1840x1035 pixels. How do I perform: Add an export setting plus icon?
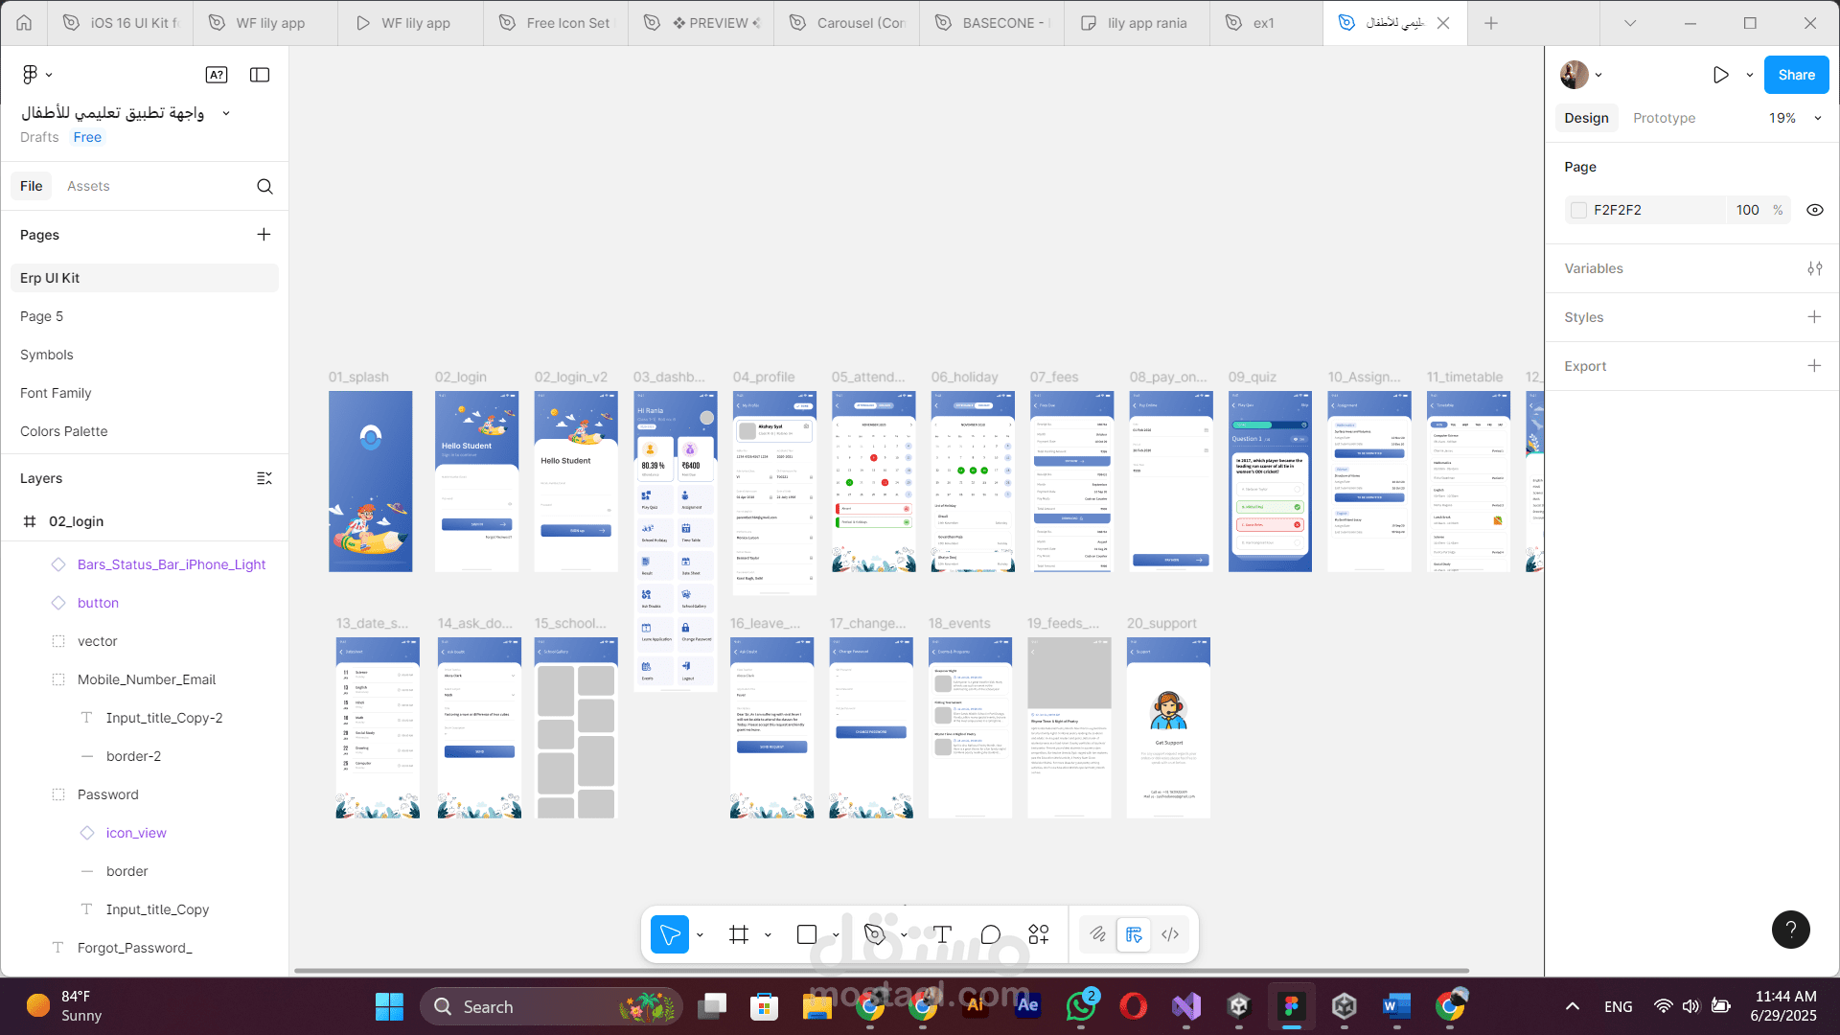(x=1814, y=366)
